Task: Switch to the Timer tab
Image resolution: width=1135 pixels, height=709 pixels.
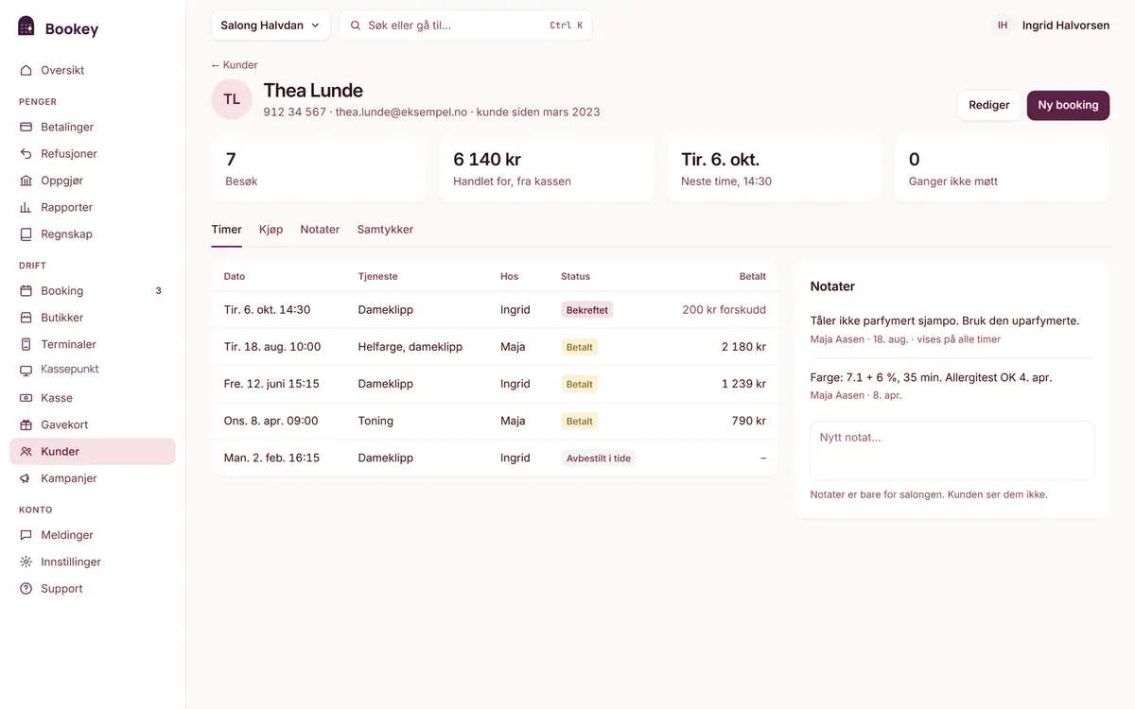Action: click(227, 230)
